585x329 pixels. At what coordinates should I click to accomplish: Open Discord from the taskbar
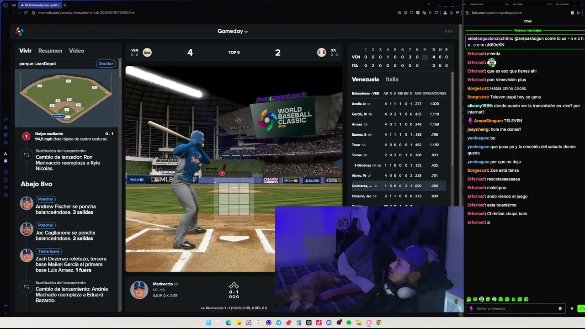click(329, 323)
